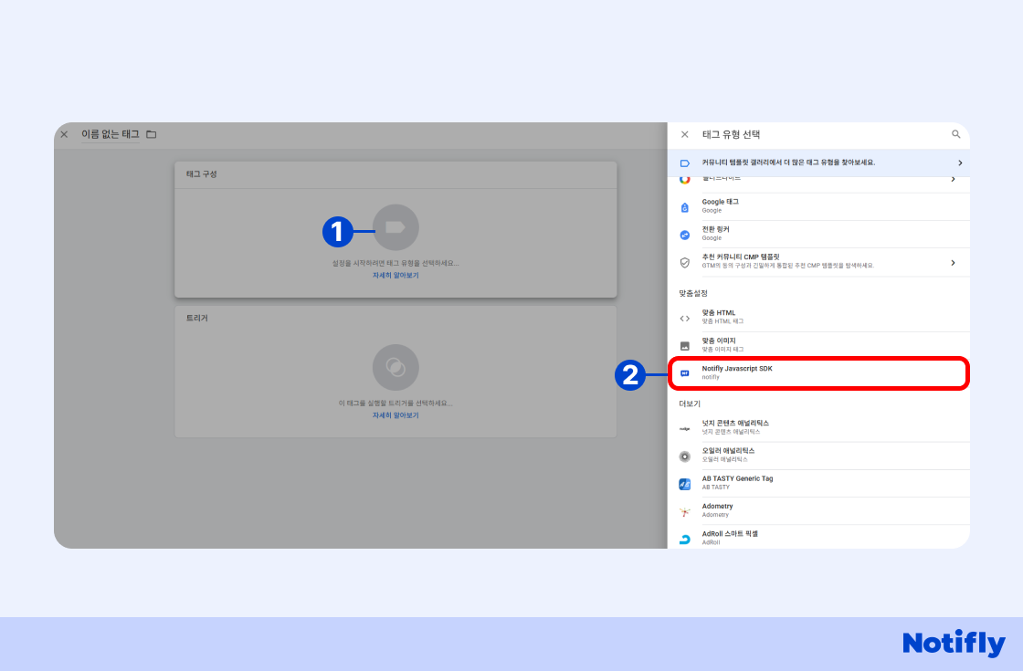Select the Google 태그 icon
The image size is (1023, 671).
pyautogui.click(x=685, y=206)
